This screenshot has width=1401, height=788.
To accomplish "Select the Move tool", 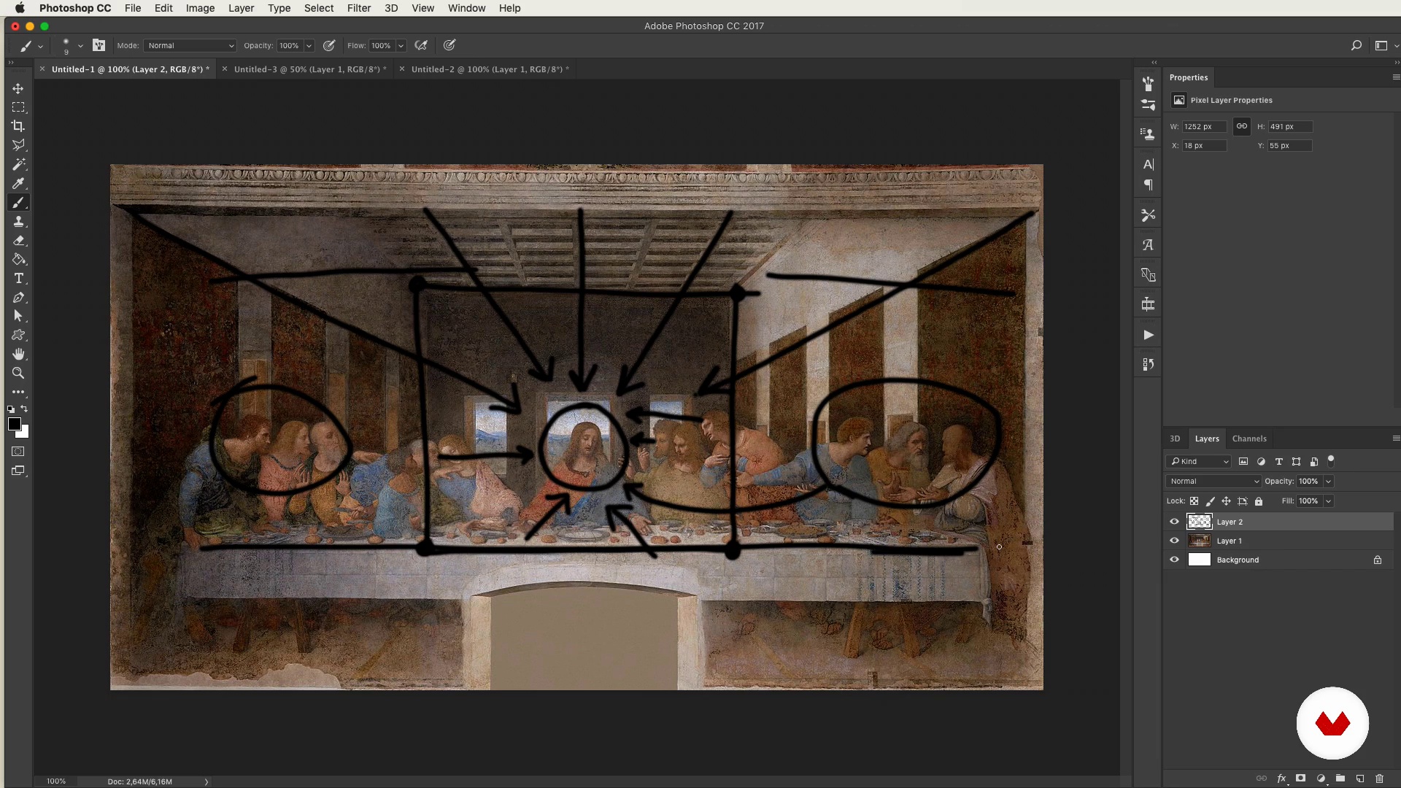I will point(18,88).
